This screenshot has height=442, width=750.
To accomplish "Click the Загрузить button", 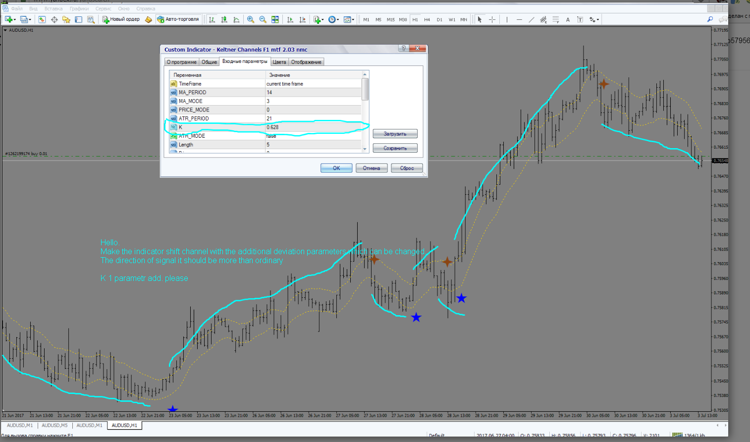I will 395,134.
